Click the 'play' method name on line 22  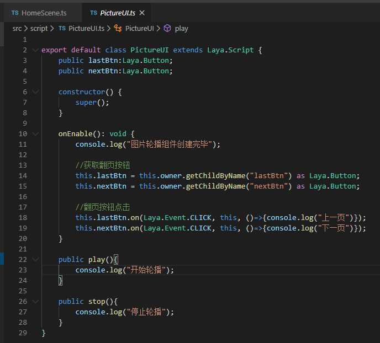pyautogui.click(x=97, y=260)
